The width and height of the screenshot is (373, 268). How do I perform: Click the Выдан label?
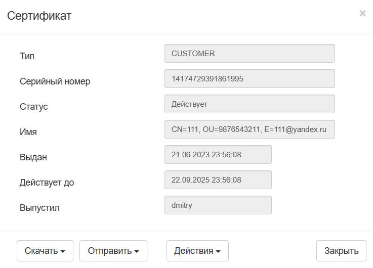pos(33,157)
